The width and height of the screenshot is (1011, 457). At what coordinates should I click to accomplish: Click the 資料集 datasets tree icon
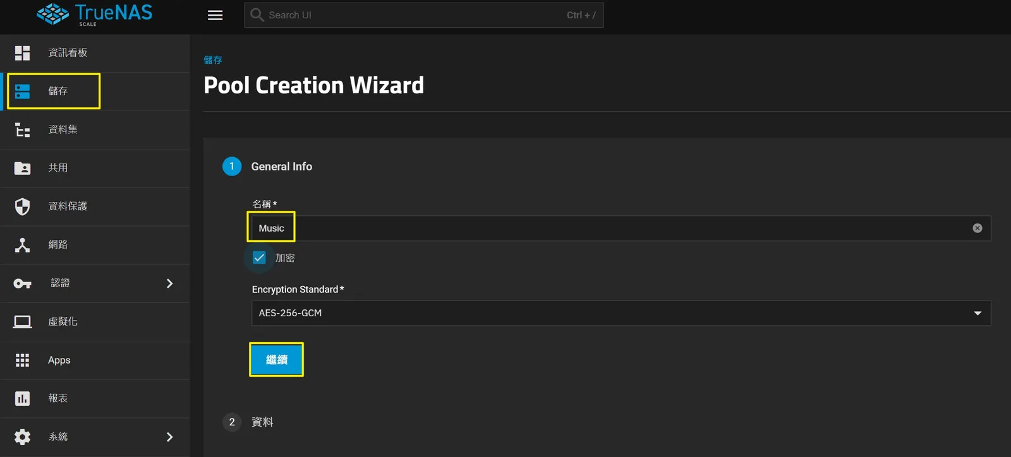[22, 130]
